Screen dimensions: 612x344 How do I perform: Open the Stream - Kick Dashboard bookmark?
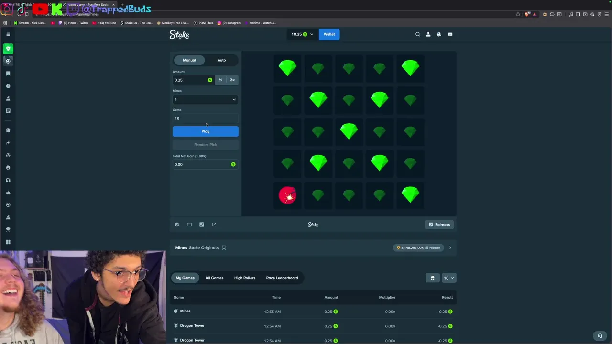(x=30, y=23)
